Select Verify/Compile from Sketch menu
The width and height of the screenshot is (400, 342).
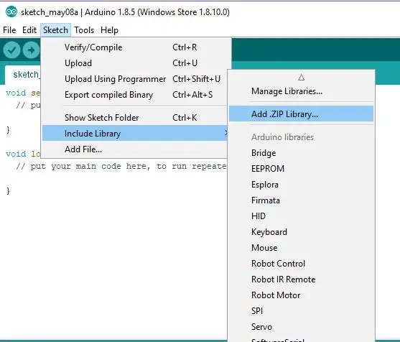(135, 47)
